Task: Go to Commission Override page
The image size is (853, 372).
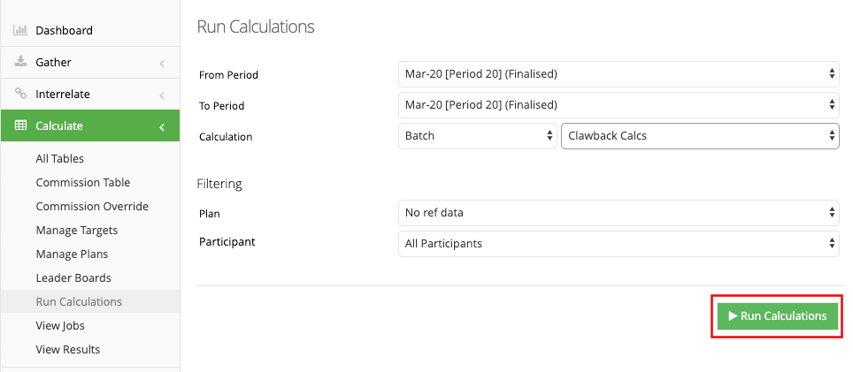Action: point(92,207)
